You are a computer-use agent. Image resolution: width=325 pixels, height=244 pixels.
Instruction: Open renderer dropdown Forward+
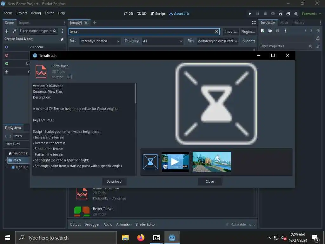tap(311, 14)
